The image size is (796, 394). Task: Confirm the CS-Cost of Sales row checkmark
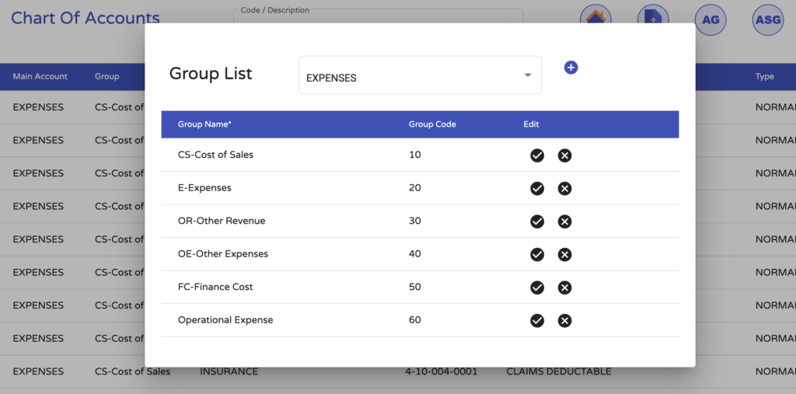tap(536, 155)
